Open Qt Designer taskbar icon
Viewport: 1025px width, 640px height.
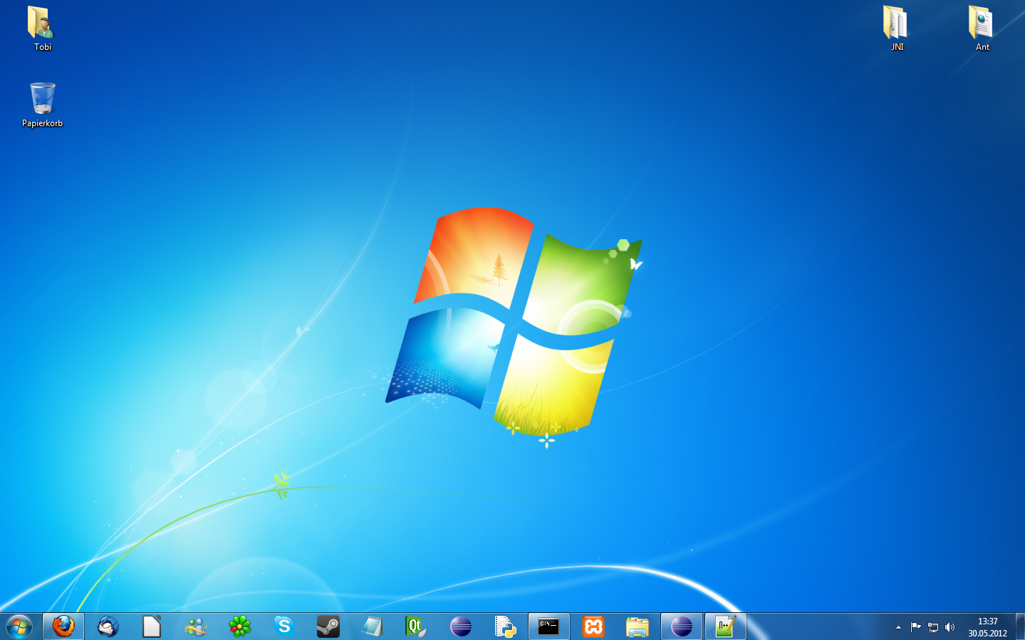[415, 626]
